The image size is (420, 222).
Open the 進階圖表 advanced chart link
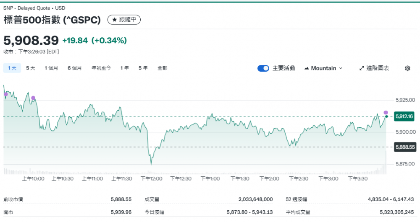point(377,68)
